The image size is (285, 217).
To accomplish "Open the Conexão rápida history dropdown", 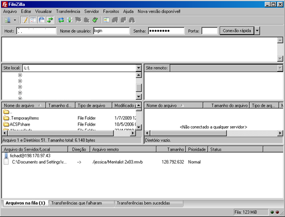I will coord(257,31).
